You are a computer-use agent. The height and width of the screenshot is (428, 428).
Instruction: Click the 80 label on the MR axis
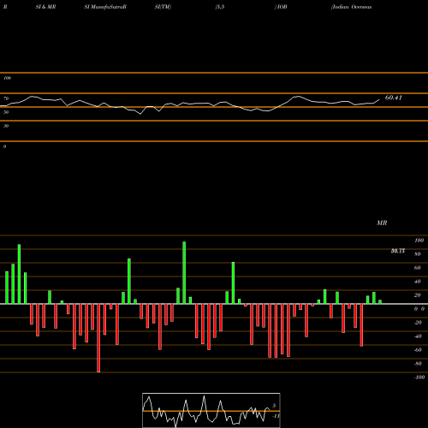[x=418, y=254]
